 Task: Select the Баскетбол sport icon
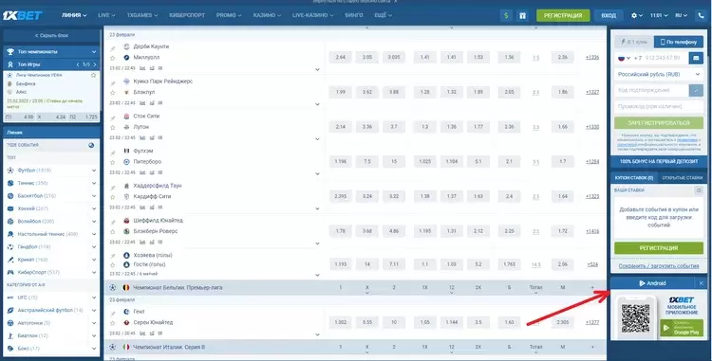click(x=10, y=196)
